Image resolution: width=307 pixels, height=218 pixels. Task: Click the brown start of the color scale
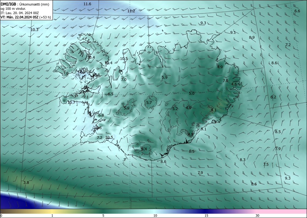[6, 211]
